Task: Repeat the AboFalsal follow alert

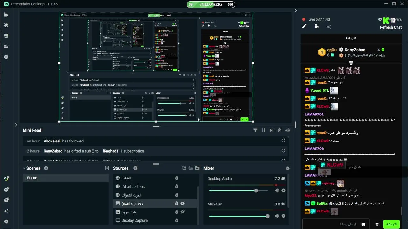Action: point(283,141)
